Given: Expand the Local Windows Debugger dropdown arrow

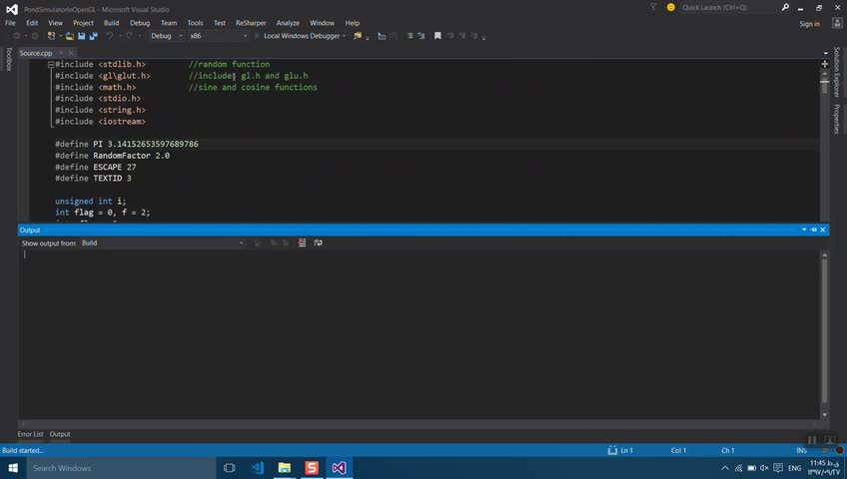Looking at the screenshot, I should 344,36.
